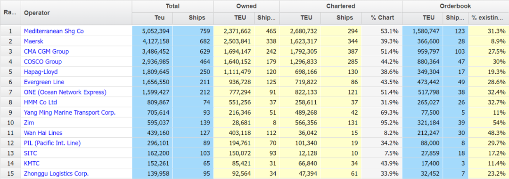This screenshot has width=509, height=179.
Task: Open the CMA CGM Group link
Action: tap(46, 52)
